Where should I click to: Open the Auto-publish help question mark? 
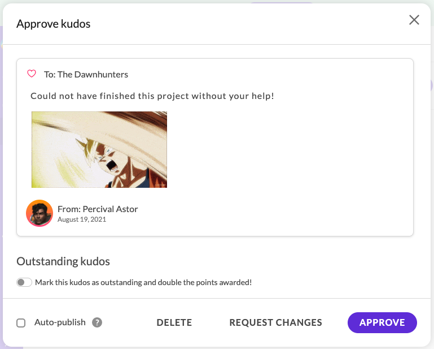[97, 322]
